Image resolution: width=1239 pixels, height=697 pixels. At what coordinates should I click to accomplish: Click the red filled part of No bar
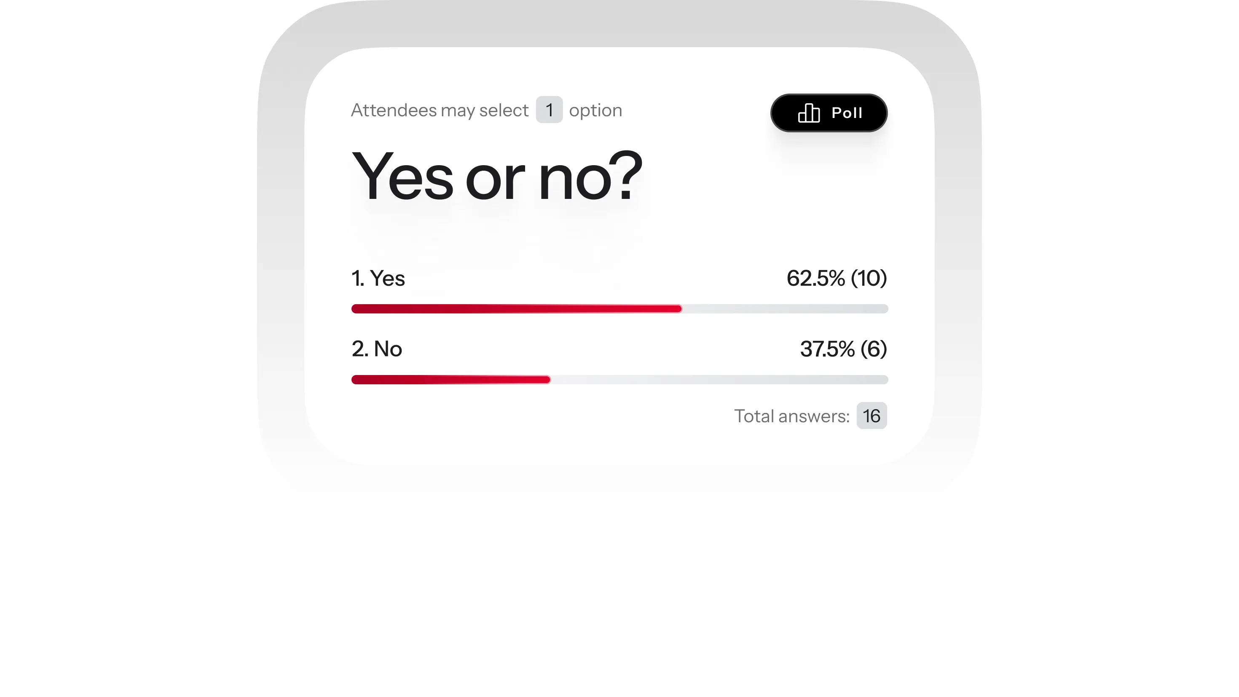450,380
